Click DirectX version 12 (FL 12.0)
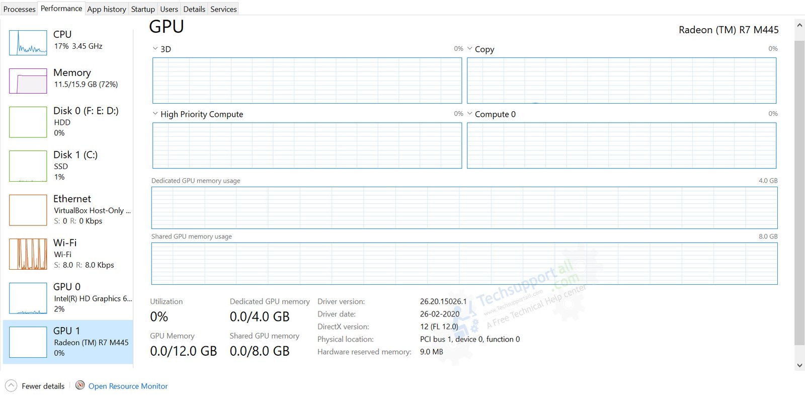Viewport: 805px width, 401px height. (x=439, y=327)
